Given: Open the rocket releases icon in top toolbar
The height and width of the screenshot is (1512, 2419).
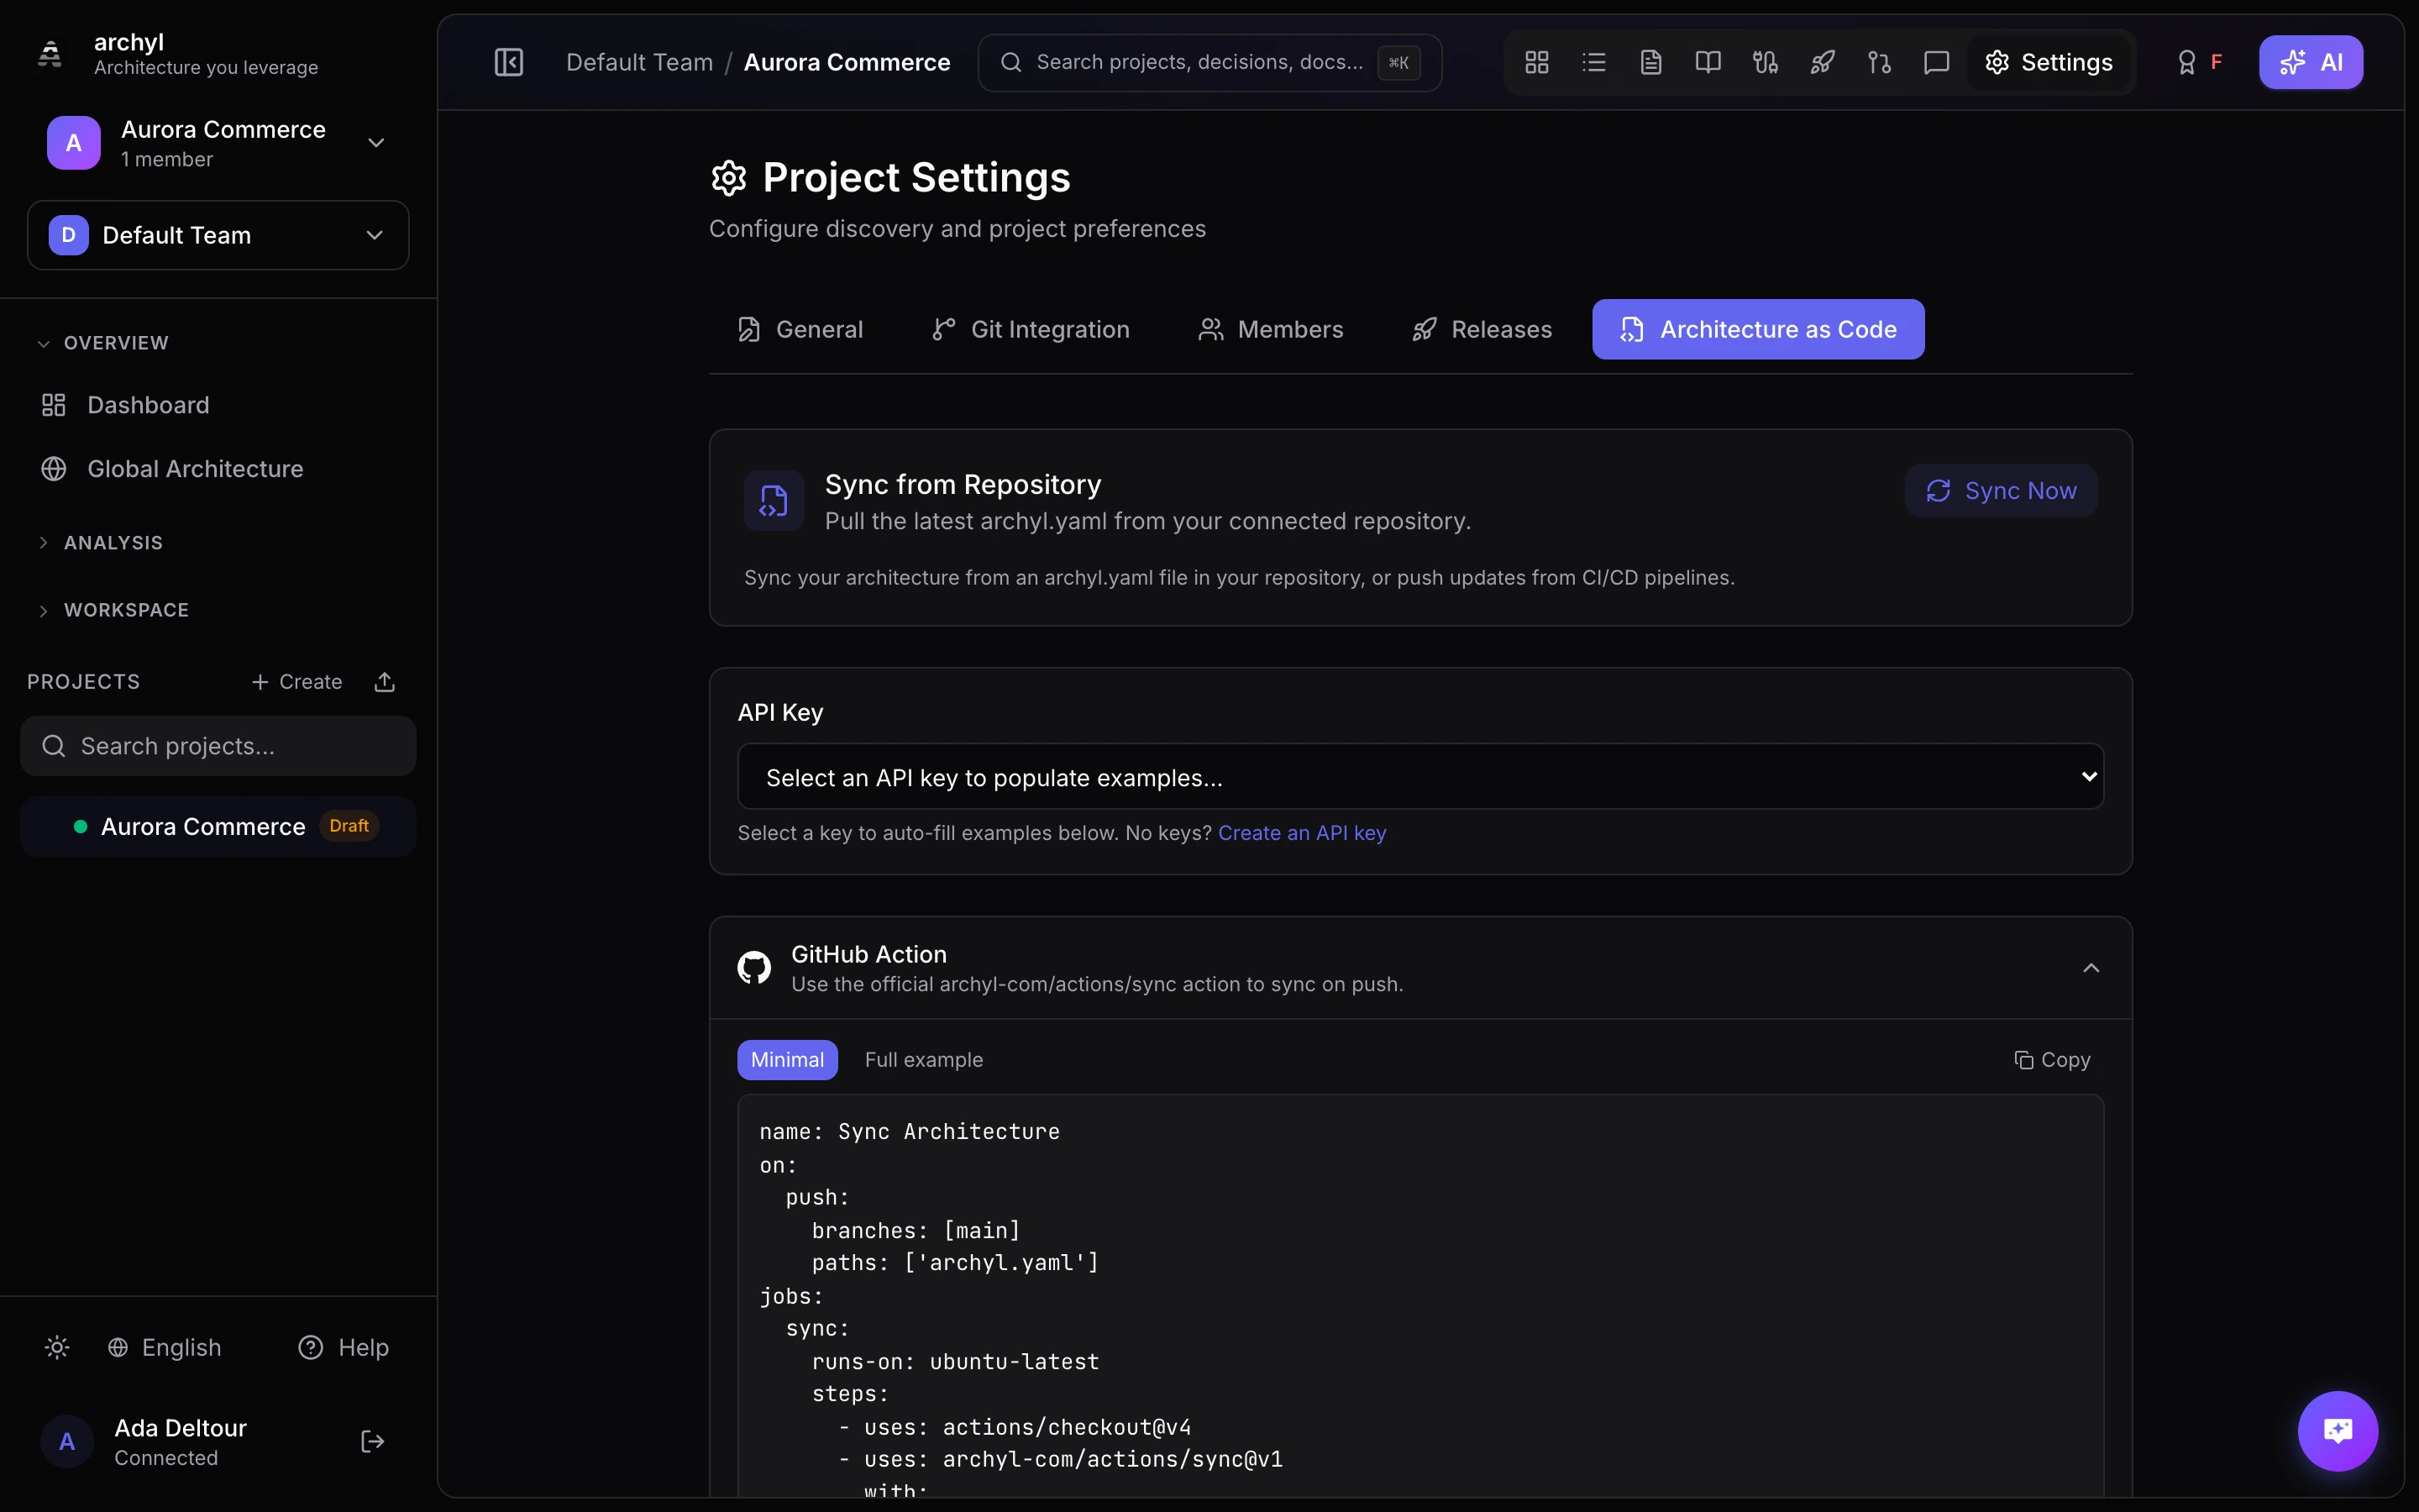Looking at the screenshot, I should [x=1823, y=62].
